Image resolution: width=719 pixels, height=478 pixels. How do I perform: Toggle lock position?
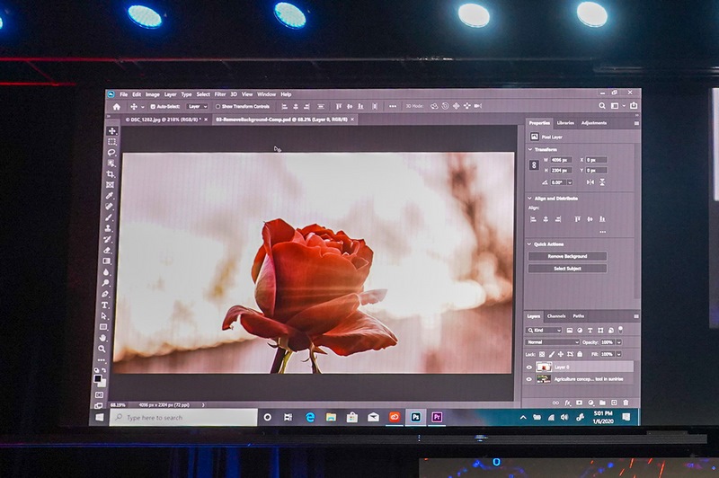561,354
